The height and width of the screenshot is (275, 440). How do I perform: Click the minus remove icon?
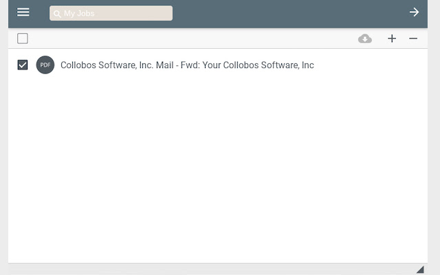(x=413, y=38)
